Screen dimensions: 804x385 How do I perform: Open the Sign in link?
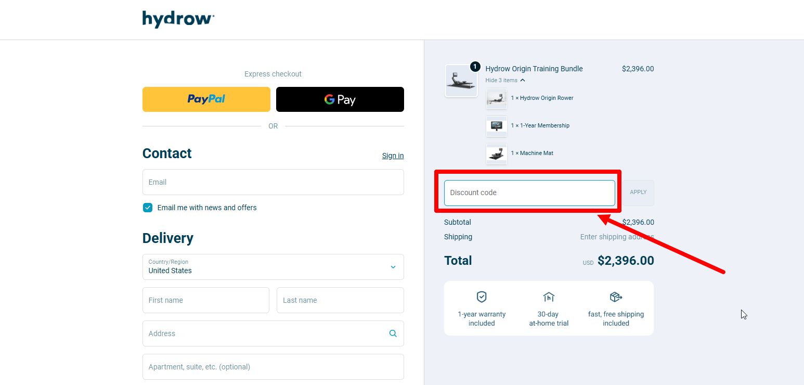(393, 156)
